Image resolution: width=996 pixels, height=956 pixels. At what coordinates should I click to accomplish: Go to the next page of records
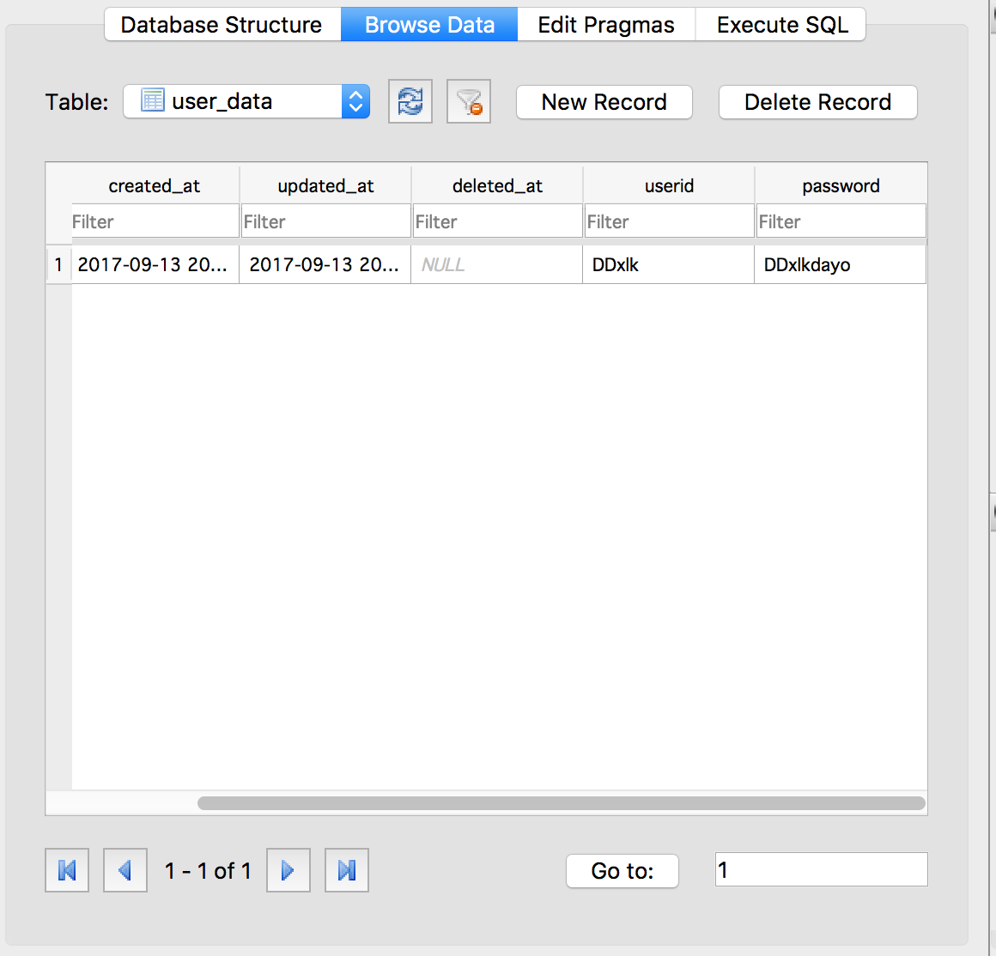[288, 870]
